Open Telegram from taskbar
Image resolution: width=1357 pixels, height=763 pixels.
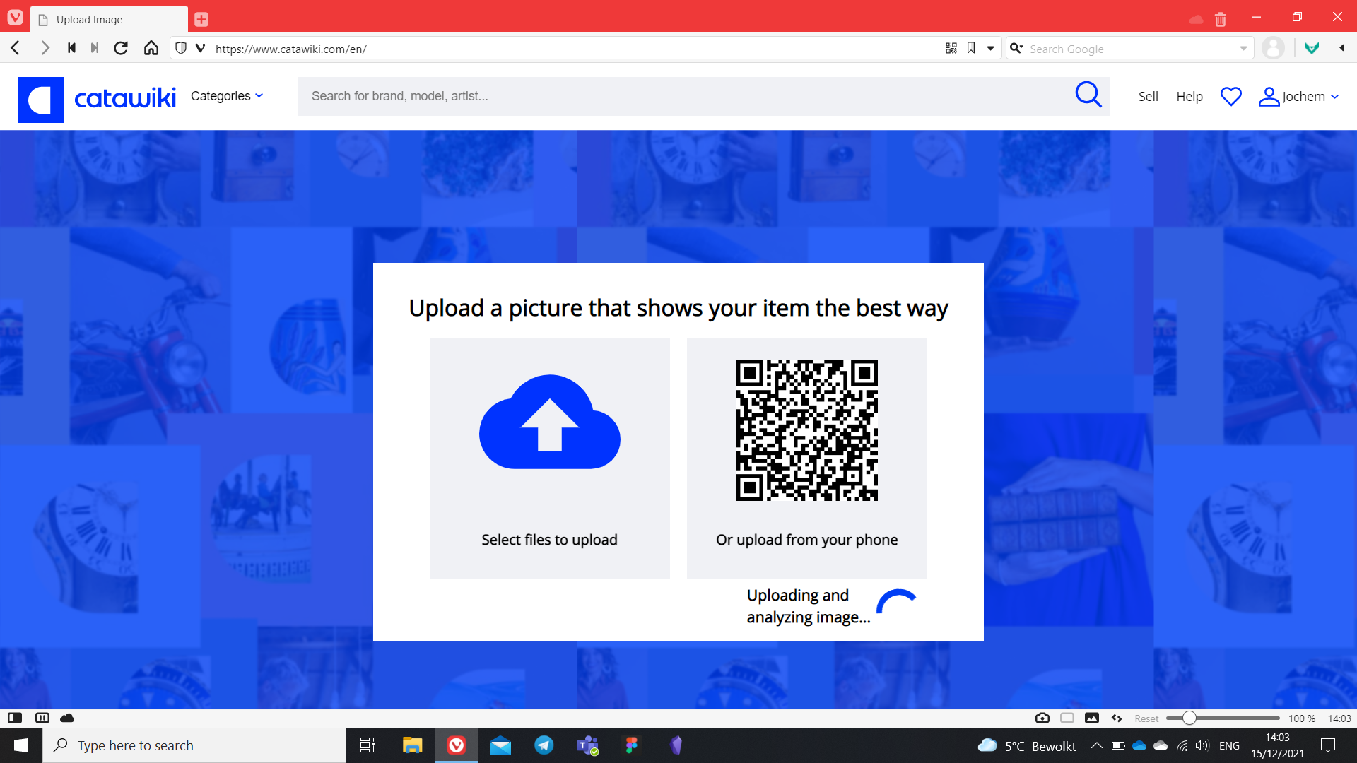[544, 745]
